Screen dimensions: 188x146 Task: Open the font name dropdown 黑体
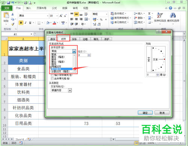[x=47, y=16]
